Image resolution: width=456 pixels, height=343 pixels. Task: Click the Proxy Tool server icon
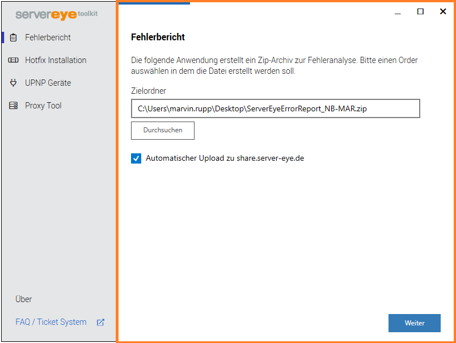click(x=14, y=106)
